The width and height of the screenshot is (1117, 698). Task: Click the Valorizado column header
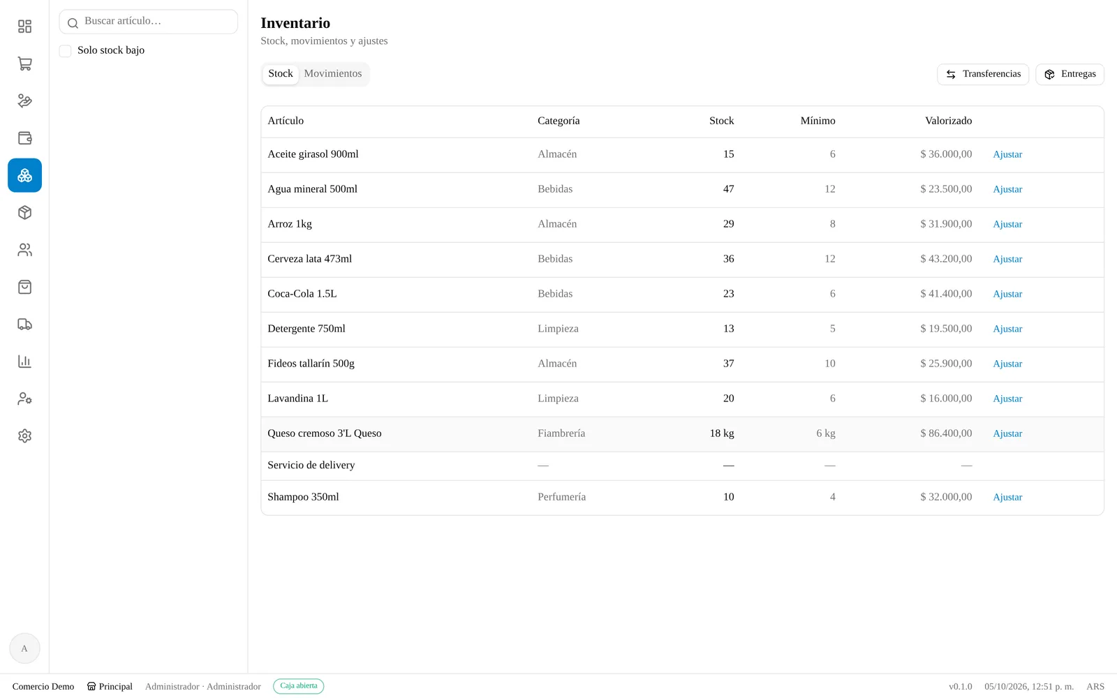pyautogui.click(x=948, y=121)
